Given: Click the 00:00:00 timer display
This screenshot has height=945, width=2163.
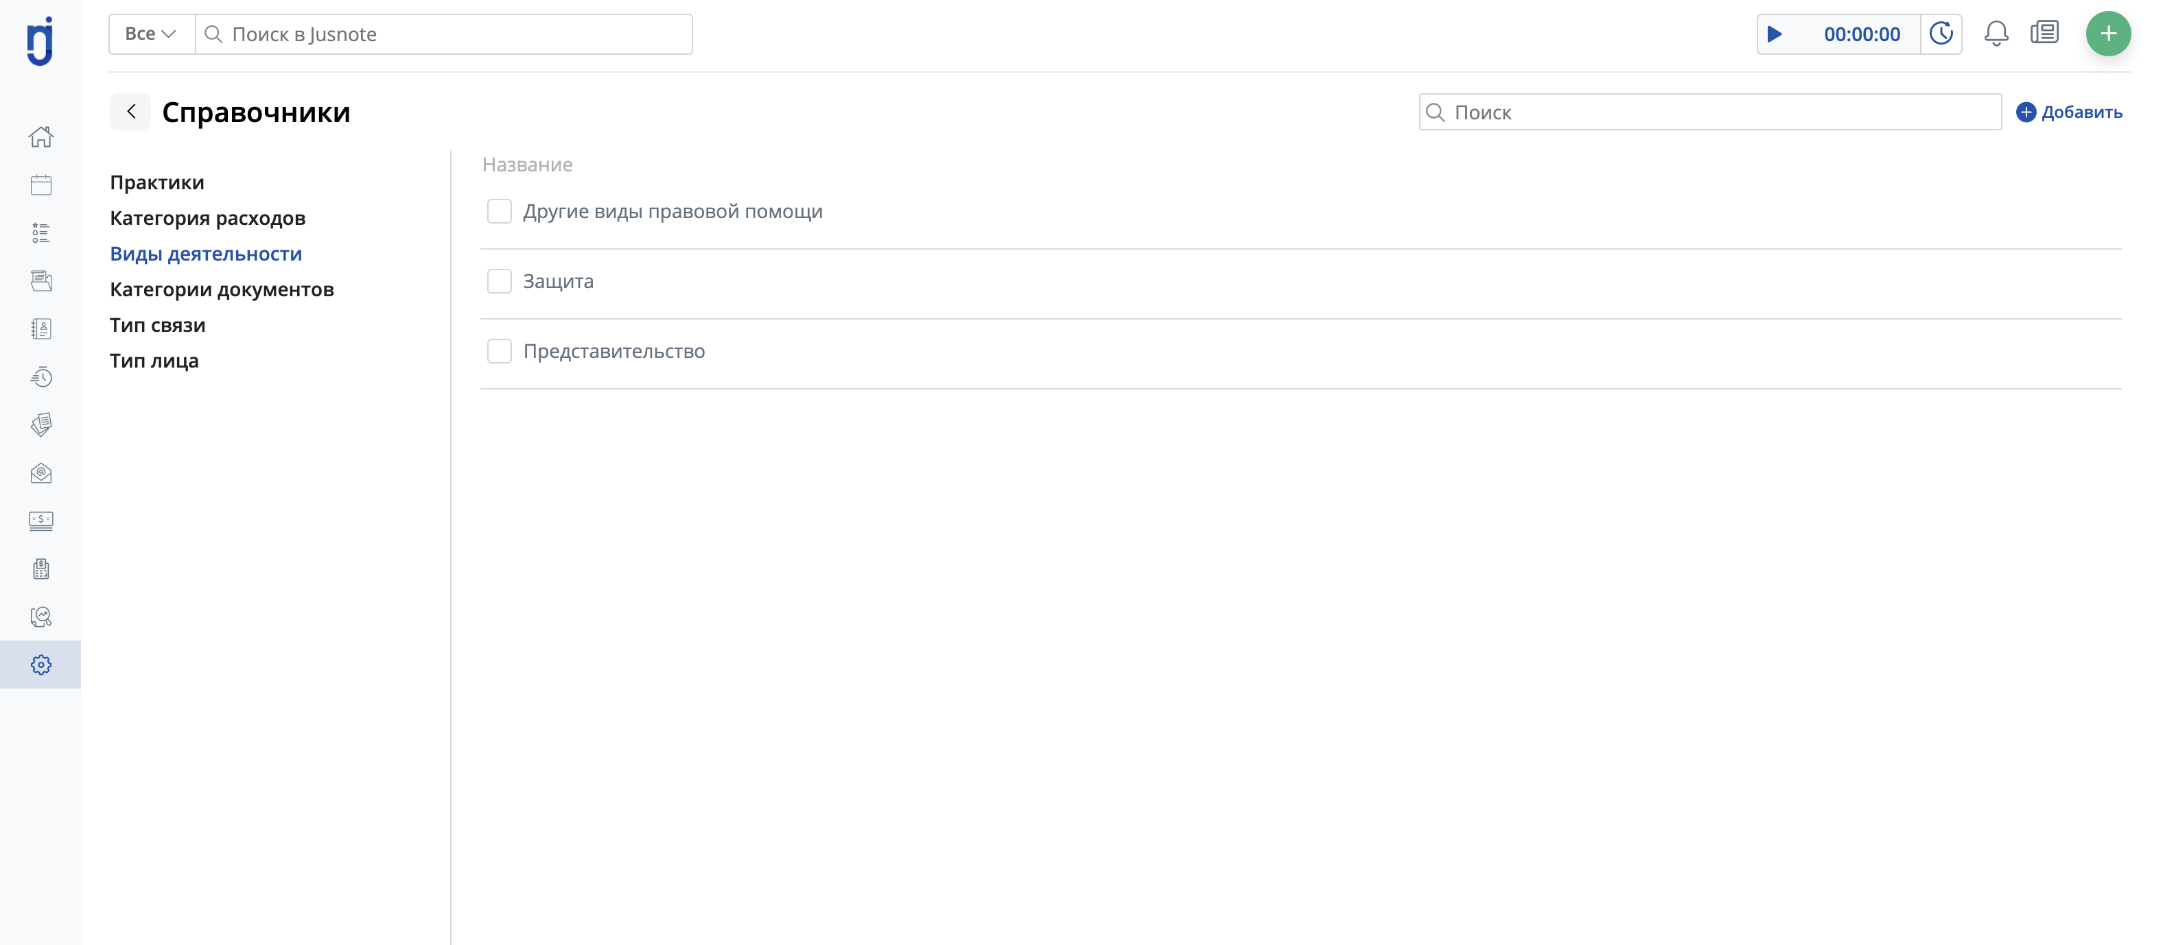Looking at the screenshot, I should 1862,34.
